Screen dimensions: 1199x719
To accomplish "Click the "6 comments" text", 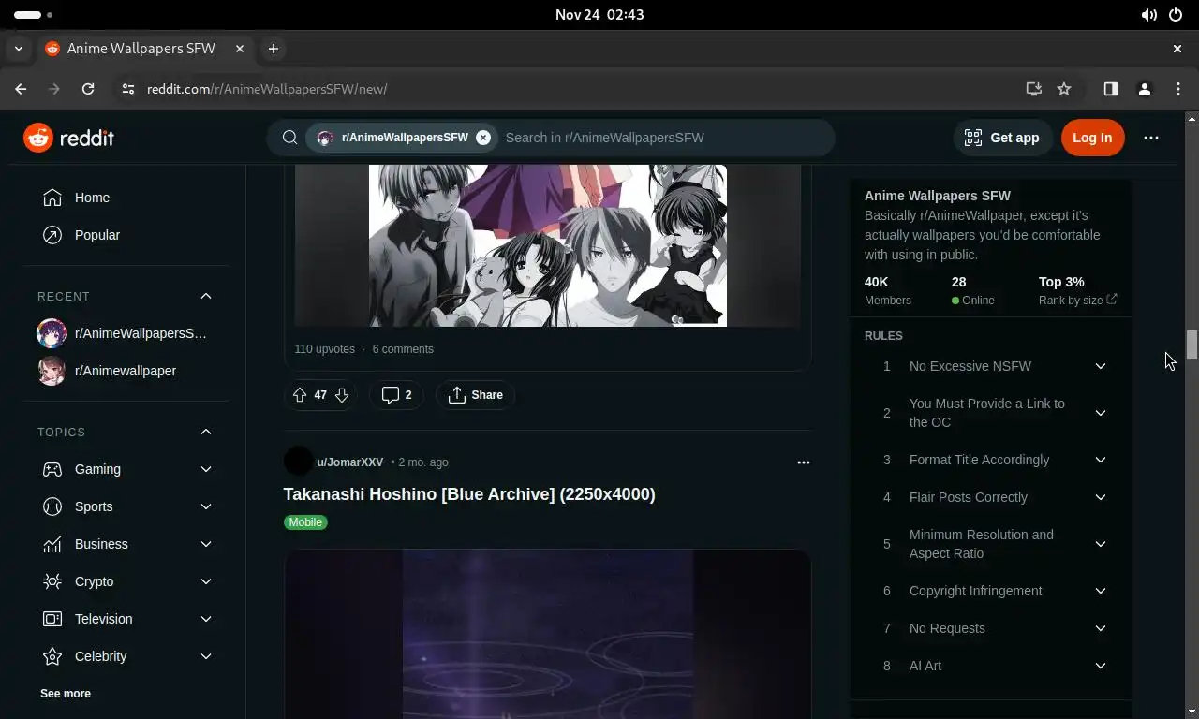I will tap(403, 349).
